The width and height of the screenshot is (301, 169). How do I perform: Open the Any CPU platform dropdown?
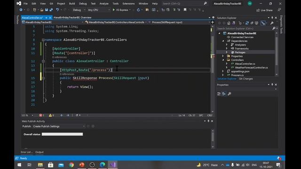(99, 10)
